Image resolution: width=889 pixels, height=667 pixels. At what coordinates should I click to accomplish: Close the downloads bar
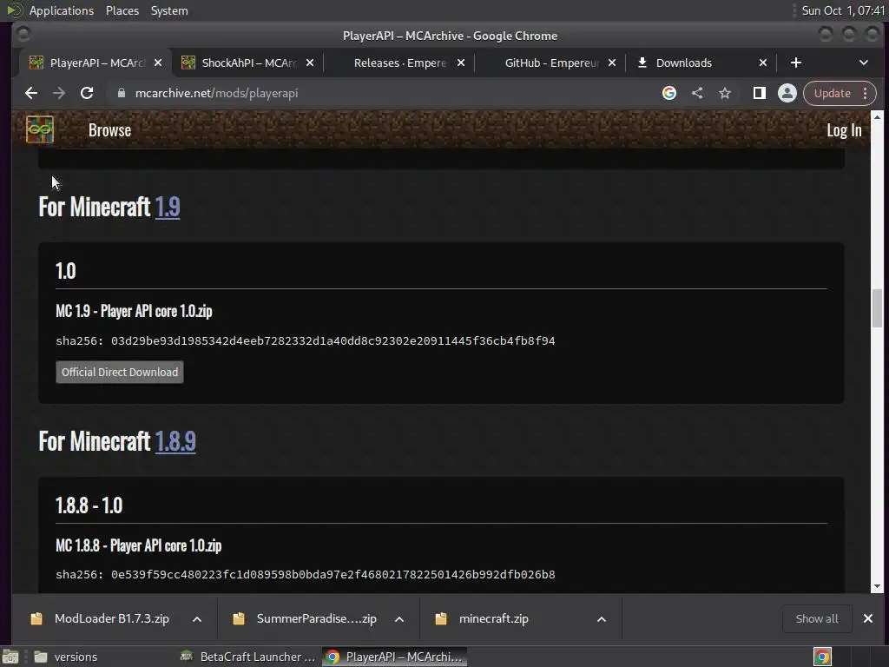(x=868, y=618)
